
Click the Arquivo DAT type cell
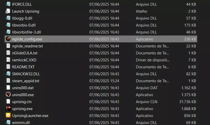pyautogui.click(x=147, y=88)
